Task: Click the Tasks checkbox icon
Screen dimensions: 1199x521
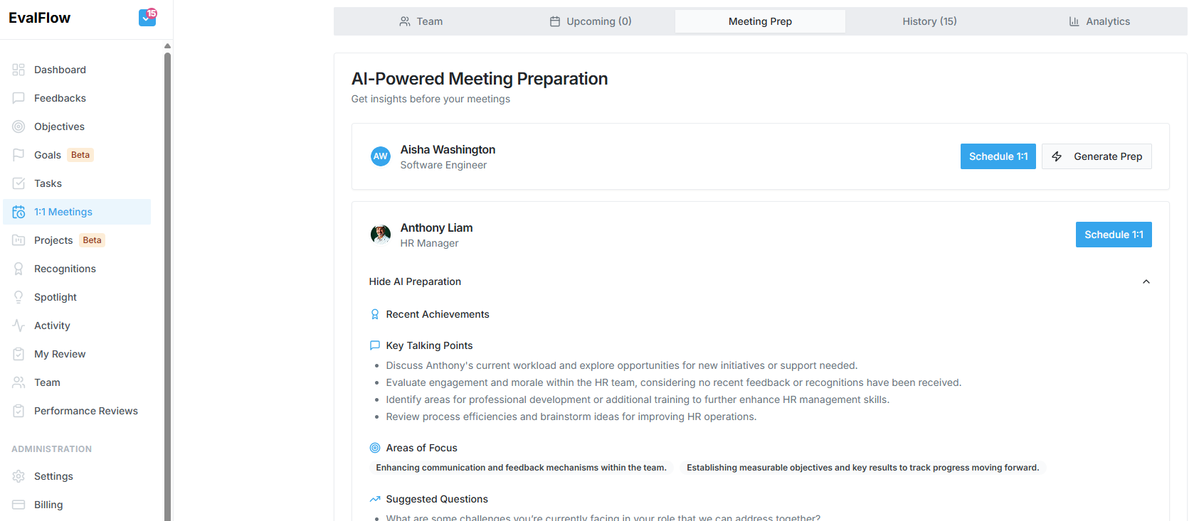Action: [19, 183]
